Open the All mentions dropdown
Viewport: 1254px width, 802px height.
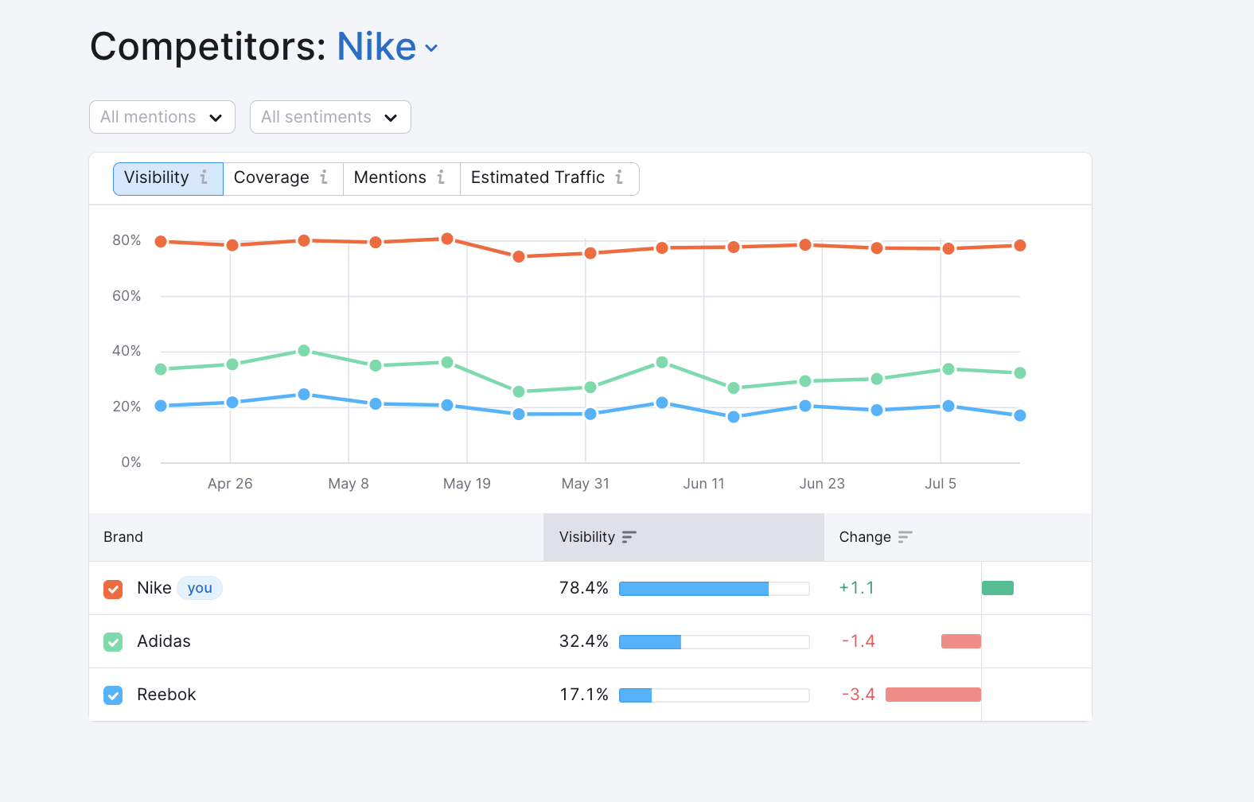pos(162,117)
